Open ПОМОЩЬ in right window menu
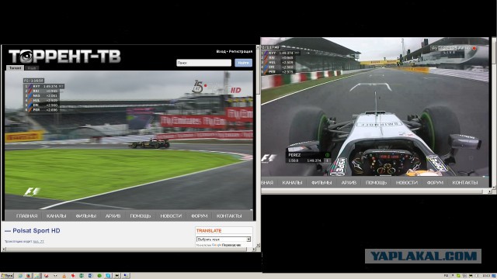The height and width of the screenshot is (279, 497). [x=376, y=183]
